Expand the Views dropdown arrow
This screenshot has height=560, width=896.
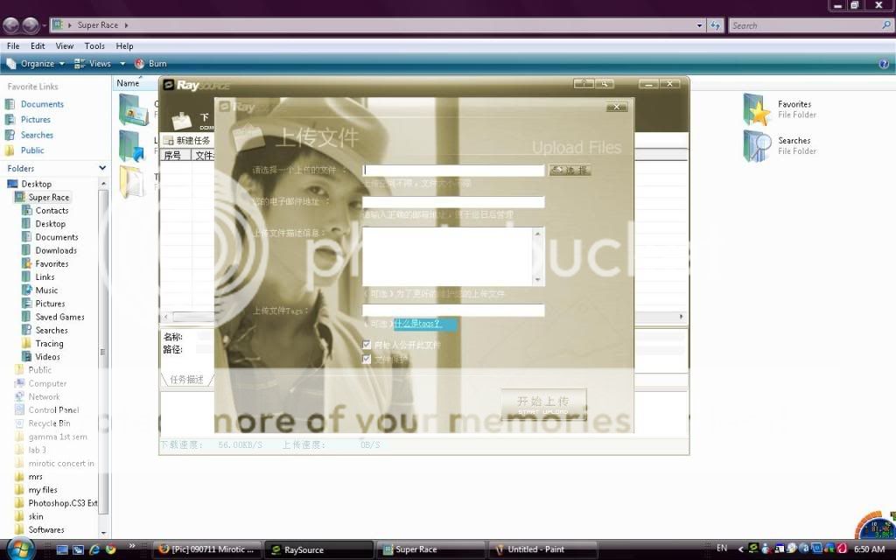[x=122, y=64]
